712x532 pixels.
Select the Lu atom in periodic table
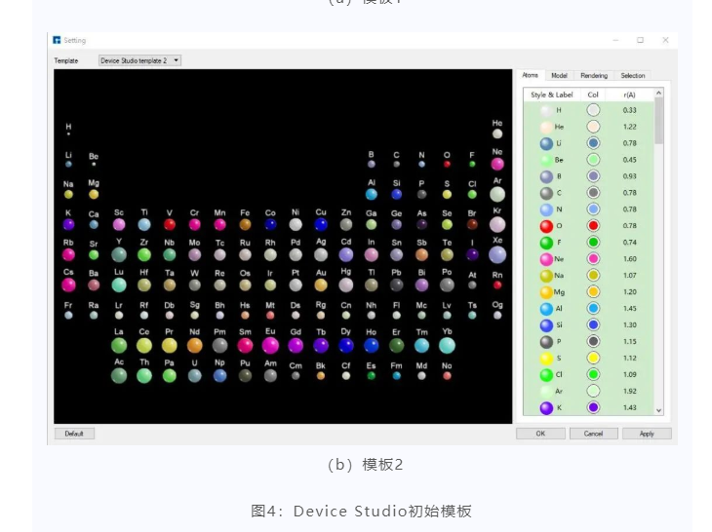119,285
